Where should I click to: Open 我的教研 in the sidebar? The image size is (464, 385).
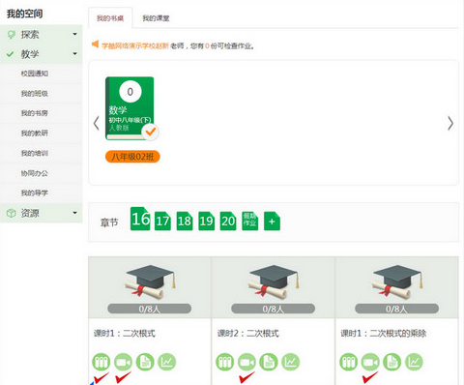pos(35,133)
